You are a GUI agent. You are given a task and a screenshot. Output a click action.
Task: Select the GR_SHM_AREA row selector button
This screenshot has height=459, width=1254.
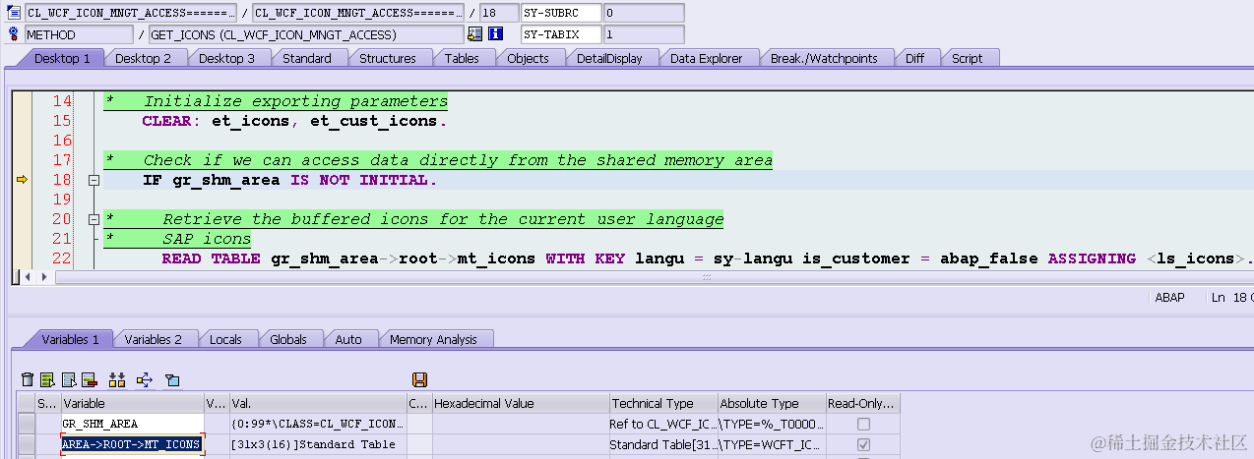pos(26,424)
